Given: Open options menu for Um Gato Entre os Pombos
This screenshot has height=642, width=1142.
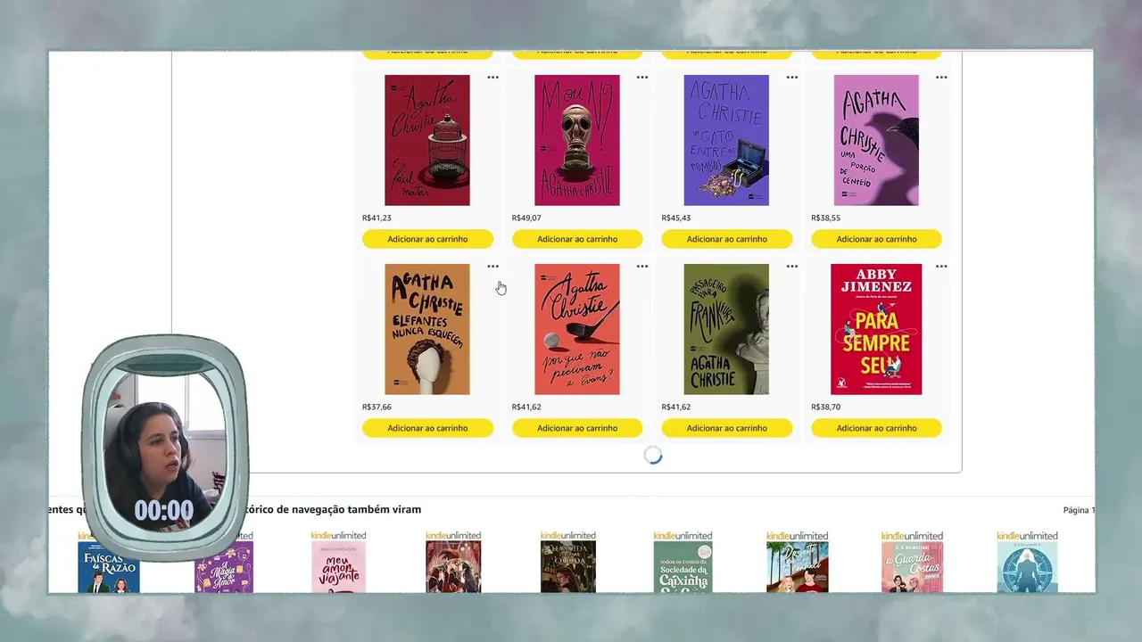Looking at the screenshot, I should 792,78.
